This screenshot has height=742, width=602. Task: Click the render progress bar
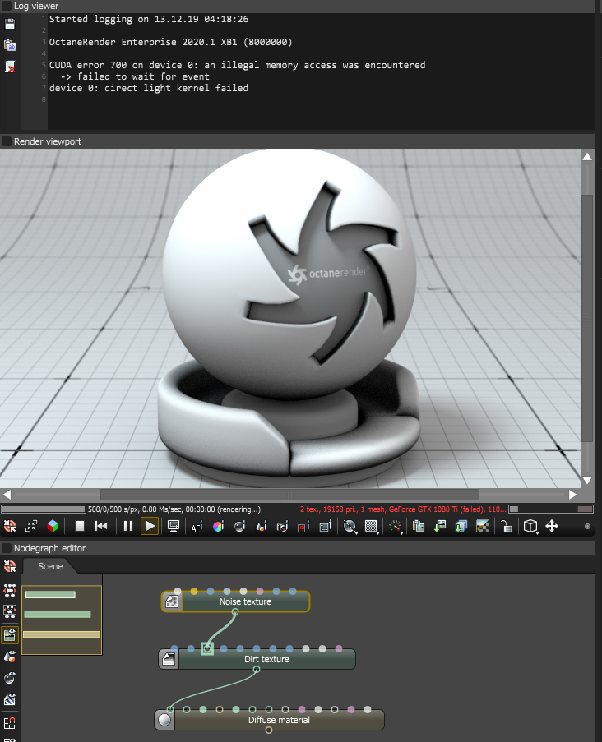(44, 509)
